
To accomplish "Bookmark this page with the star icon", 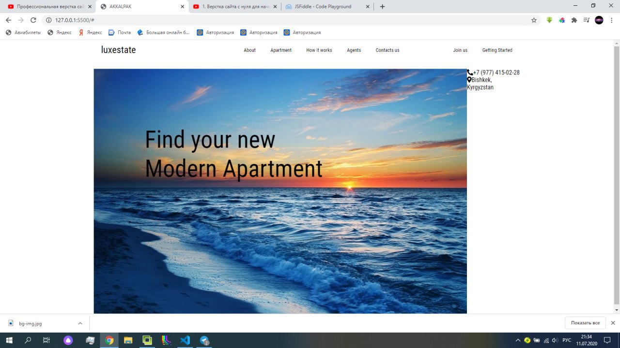I will 534,20.
